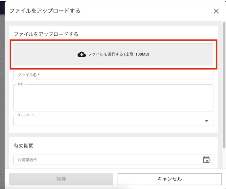Image resolution: width=226 pixels, height=189 pixels.
Task: Focus the ファイル名 input field
Action: tap(113, 75)
